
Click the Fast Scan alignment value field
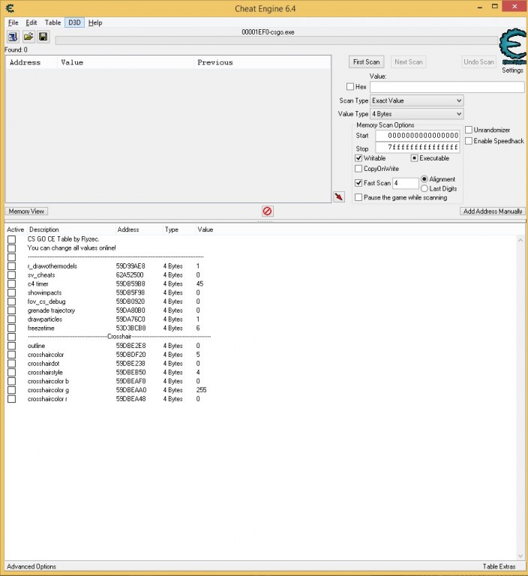click(406, 183)
